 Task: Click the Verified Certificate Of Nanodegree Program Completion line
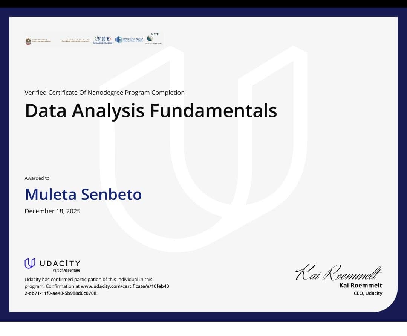(x=105, y=93)
